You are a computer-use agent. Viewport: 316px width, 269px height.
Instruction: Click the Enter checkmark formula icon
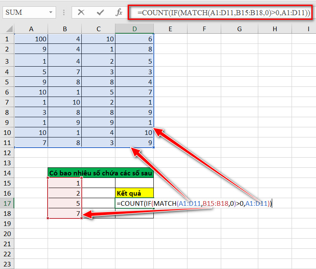click(x=100, y=12)
